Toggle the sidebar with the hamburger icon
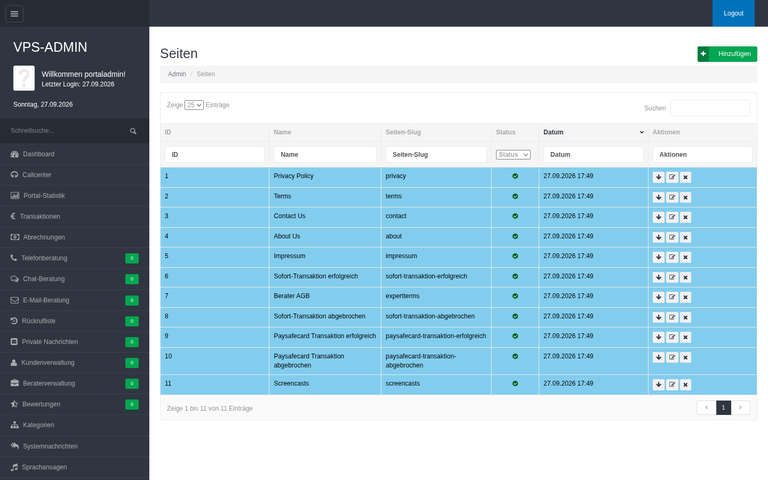The width and height of the screenshot is (768, 480). point(14,14)
